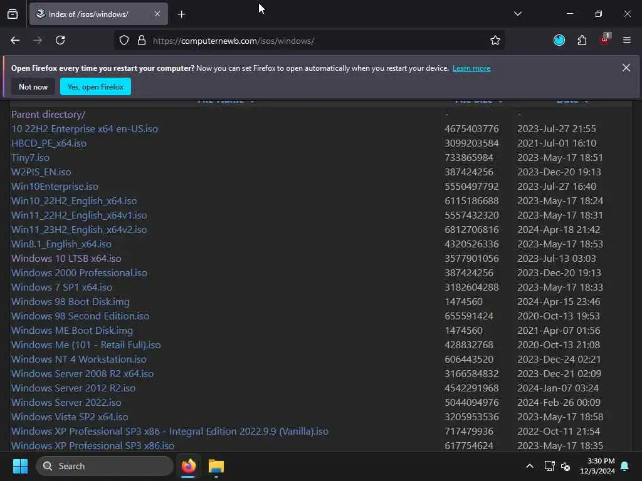The width and height of the screenshot is (642, 481).
Task: Go back to the previous page
Action: [15, 41]
